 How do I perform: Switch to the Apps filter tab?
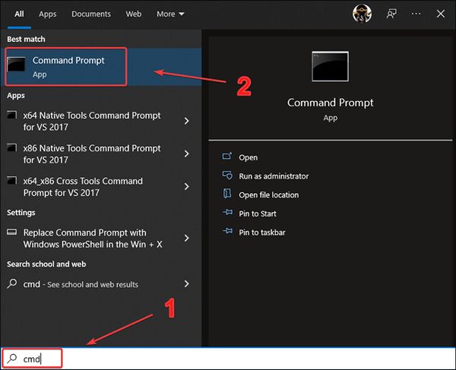pyautogui.click(x=47, y=14)
